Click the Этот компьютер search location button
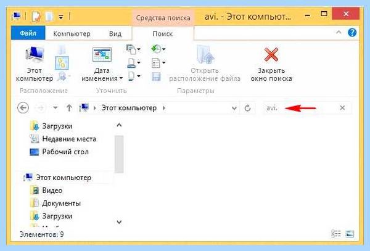Image resolution: width=370 pixels, height=251 pixels. 35,64
